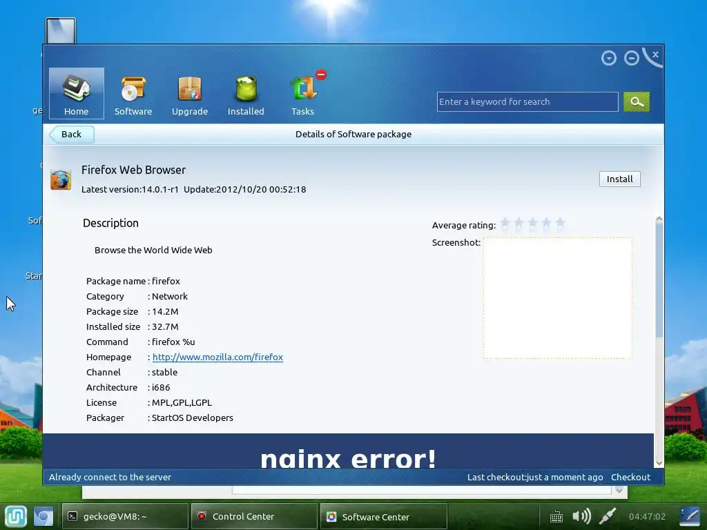Minimize the Software Center window
This screenshot has width=707, height=530.
pos(631,58)
